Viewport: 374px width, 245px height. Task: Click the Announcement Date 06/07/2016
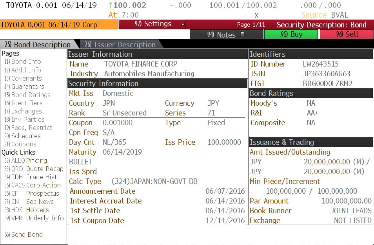point(225,191)
